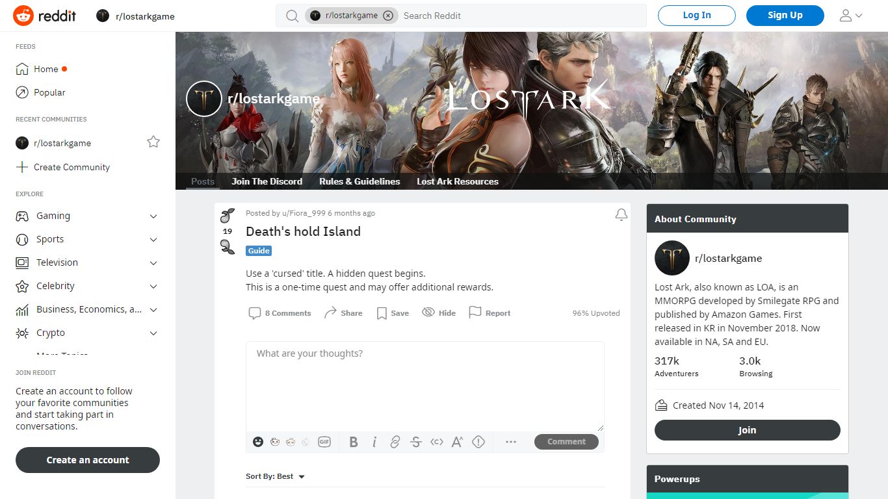Open the emoji picker icon
888x499 pixels.
coord(258,442)
